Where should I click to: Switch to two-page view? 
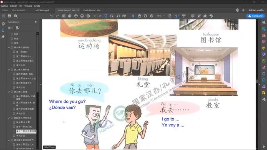(x=124, y=16)
